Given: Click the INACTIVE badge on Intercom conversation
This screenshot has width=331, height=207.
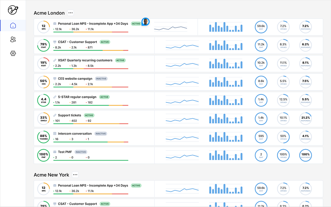Looking at the screenshot, I should click(x=101, y=134).
